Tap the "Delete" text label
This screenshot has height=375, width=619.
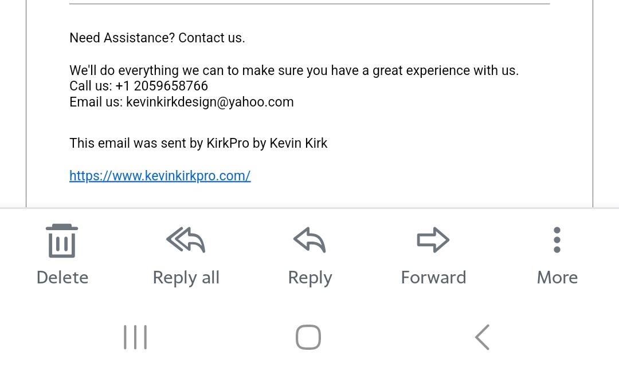click(x=62, y=278)
